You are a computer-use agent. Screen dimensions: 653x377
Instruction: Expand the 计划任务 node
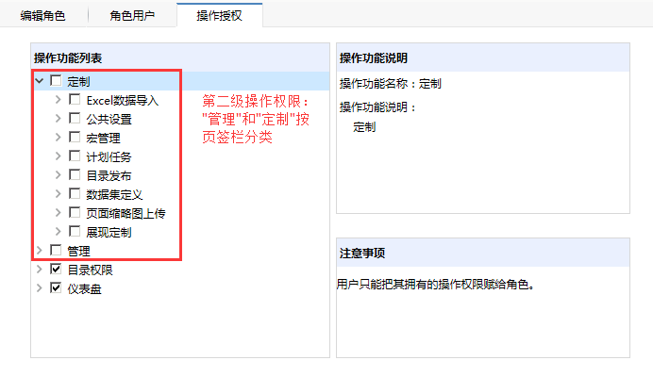point(59,156)
